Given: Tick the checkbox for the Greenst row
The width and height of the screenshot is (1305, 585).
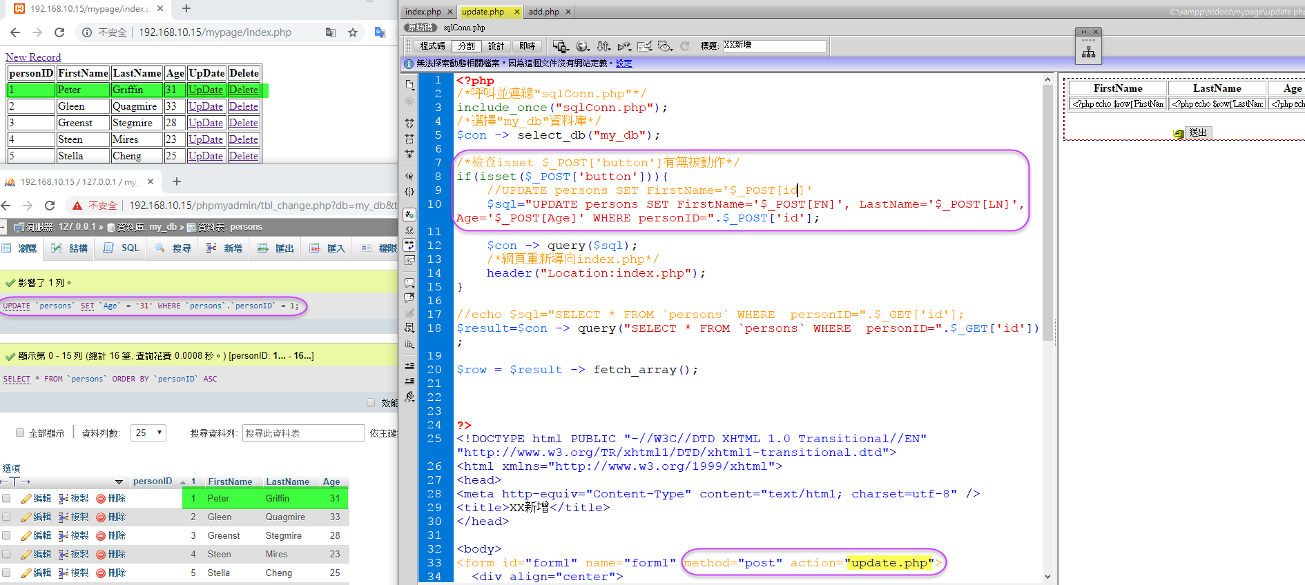Looking at the screenshot, I should click(6, 536).
